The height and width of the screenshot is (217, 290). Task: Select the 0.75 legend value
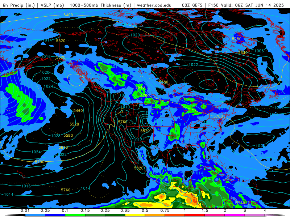point(165,210)
